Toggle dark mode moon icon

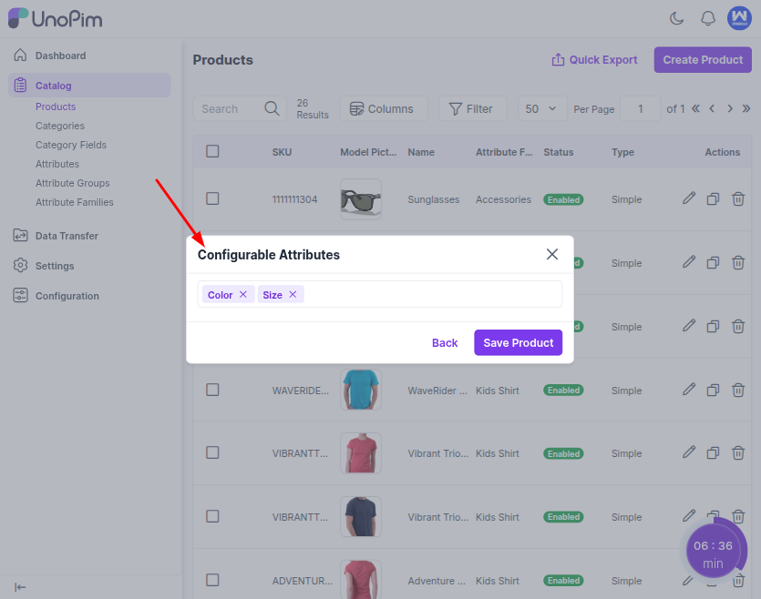(676, 18)
